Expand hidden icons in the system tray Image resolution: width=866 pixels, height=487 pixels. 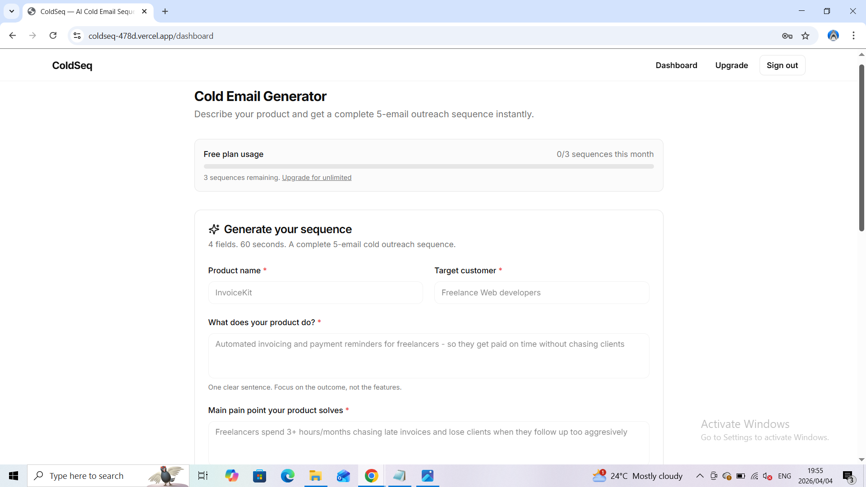(x=700, y=476)
